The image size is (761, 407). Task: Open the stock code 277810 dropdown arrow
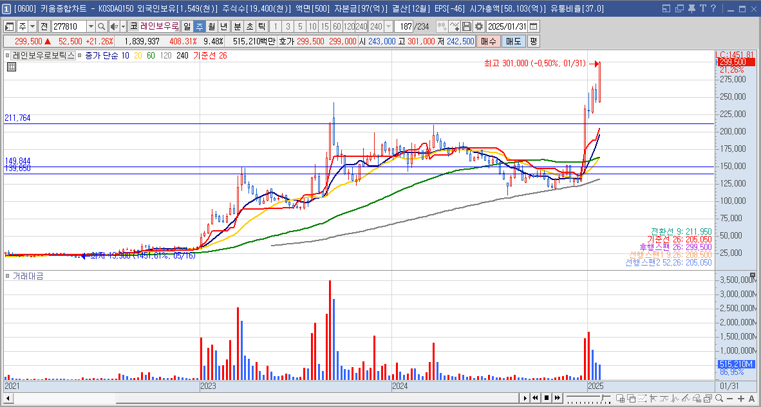coord(91,26)
